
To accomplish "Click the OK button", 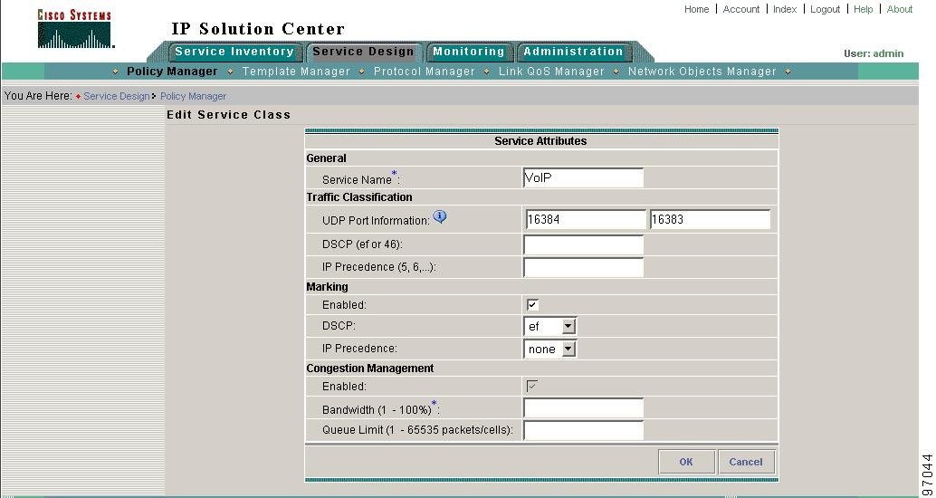I will (x=686, y=462).
